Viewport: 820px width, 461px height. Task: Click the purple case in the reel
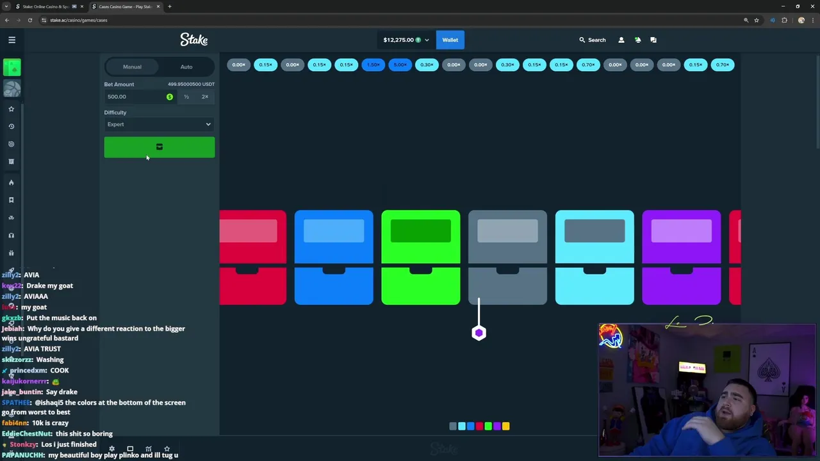[x=682, y=257]
